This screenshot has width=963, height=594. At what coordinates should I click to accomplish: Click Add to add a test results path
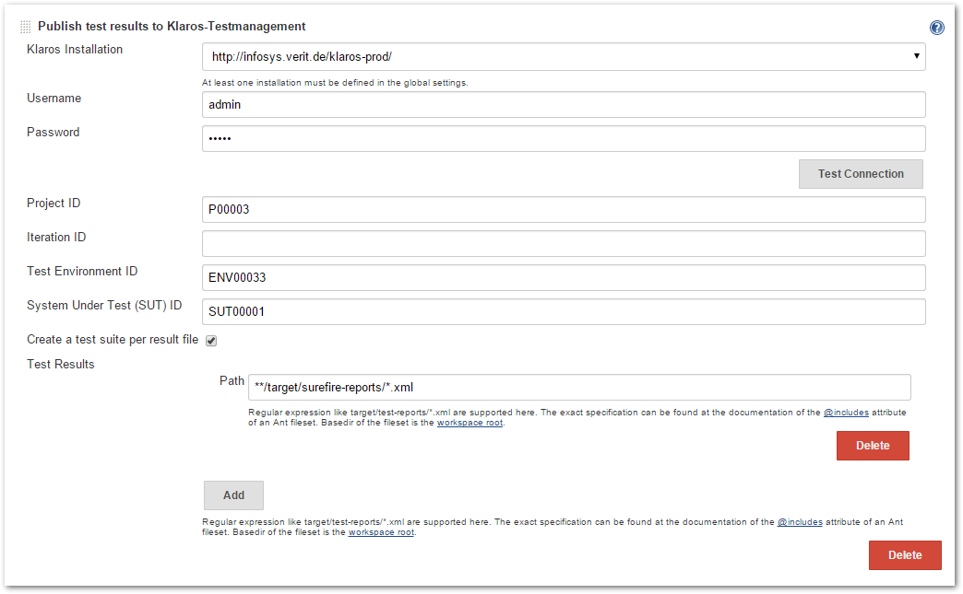click(x=233, y=495)
